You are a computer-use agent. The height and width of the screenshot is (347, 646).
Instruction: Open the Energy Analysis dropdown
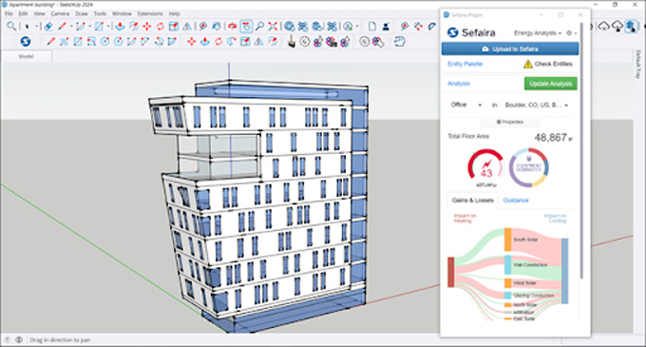[538, 33]
